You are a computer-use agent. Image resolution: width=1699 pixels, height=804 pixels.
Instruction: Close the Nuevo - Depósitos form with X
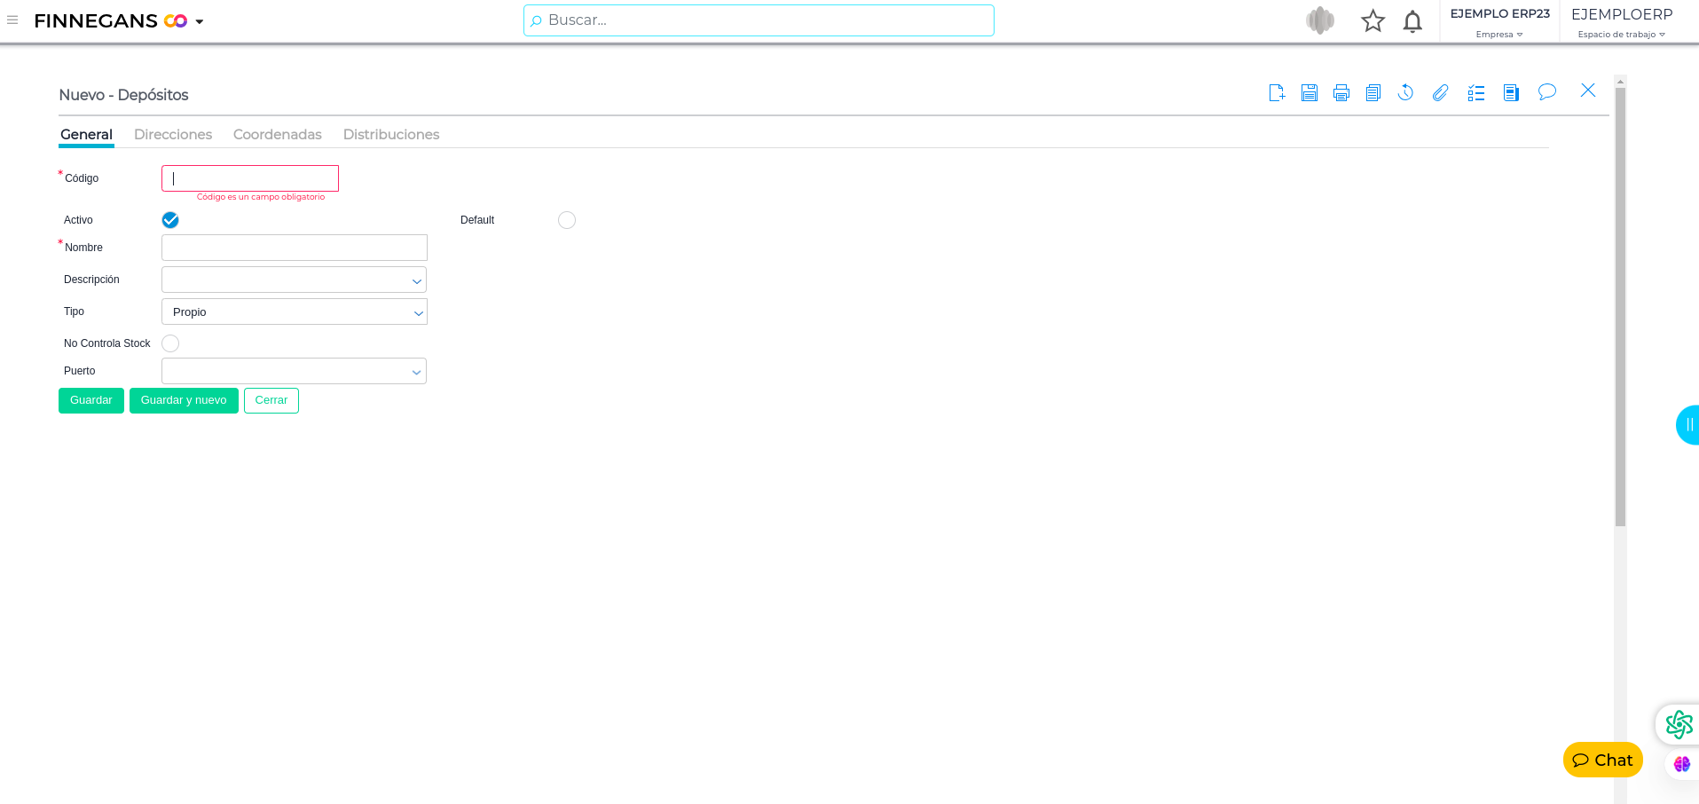(1588, 91)
